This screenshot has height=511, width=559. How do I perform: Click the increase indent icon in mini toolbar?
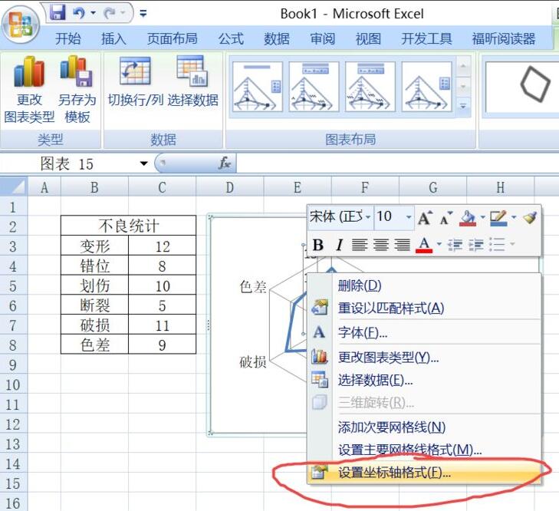click(x=475, y=245)
